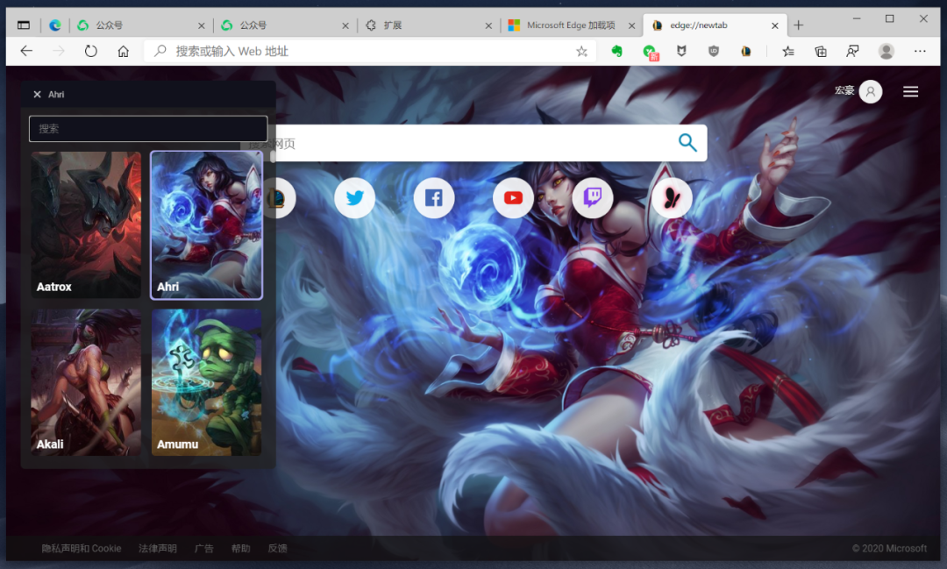Go to the home page icon
Viewport: 947px width, 569px height.
(124, 52)
